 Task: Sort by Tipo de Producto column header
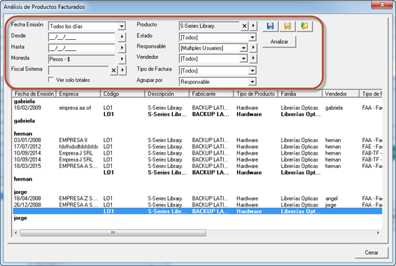[x=255, y=94]
